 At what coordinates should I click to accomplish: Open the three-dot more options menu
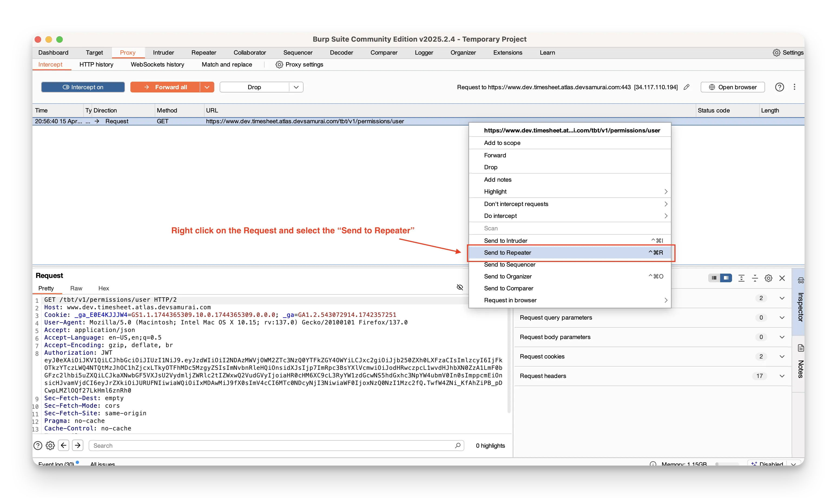pyautogui.click(x=794, y=87)
